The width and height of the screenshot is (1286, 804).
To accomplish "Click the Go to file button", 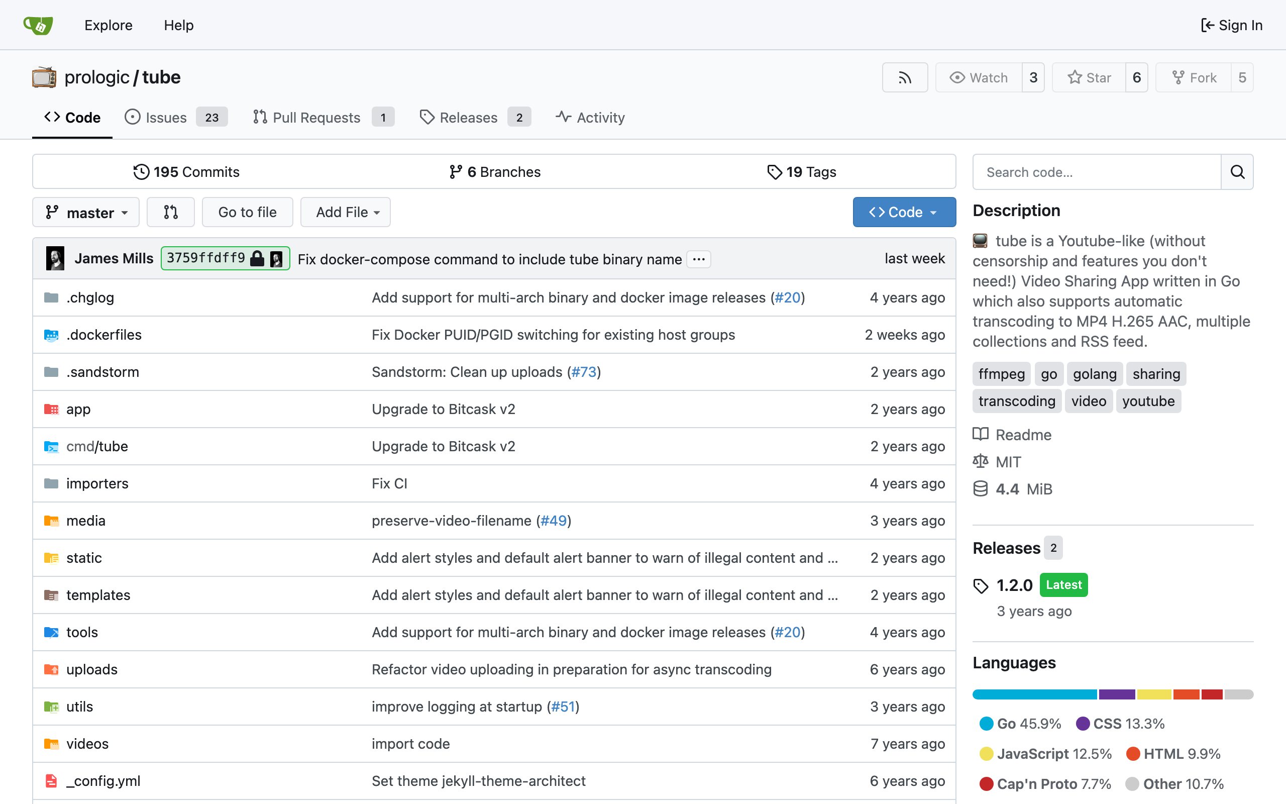I will tap(247, 212).
